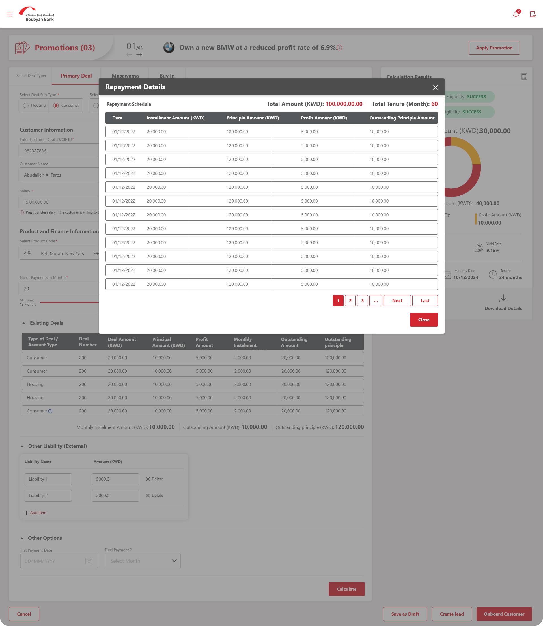Open the Flexi Payment Select Month dropdown
The width and height of the screenshot is (543, 626).
143,561
